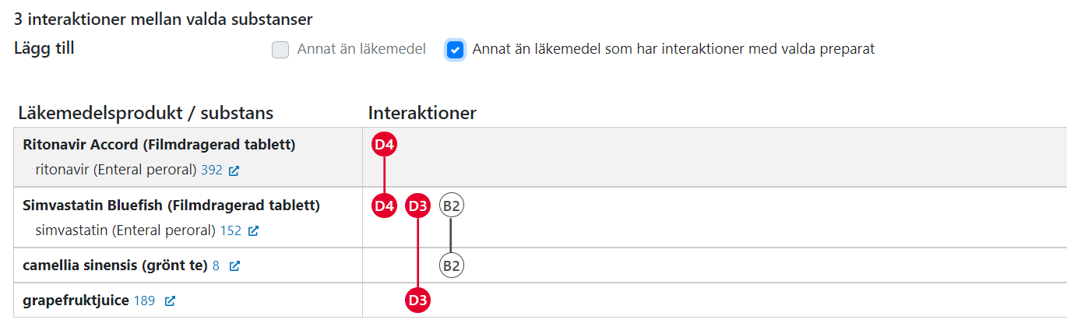Click the 189 link beside grapefruktjuice

[x=144, y=301]
